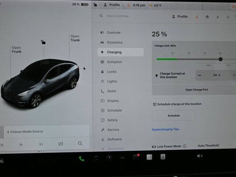
Task: Click the media play button
Action: point(21,145)
